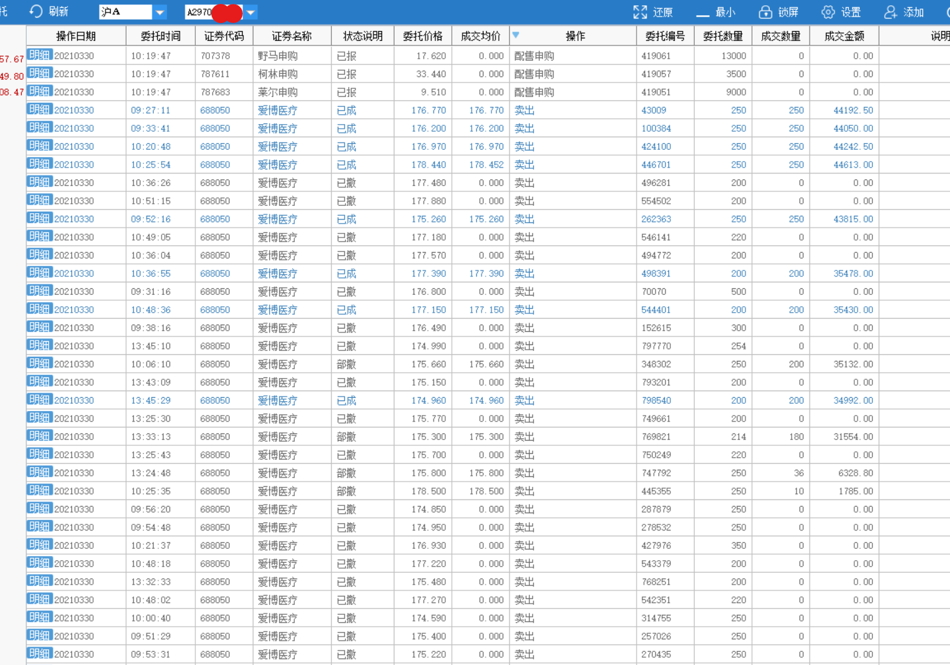Sort by 委托时间 column header
Image resolution: width=950 pixels, height=665 pixels.
(x=160, y=36)
